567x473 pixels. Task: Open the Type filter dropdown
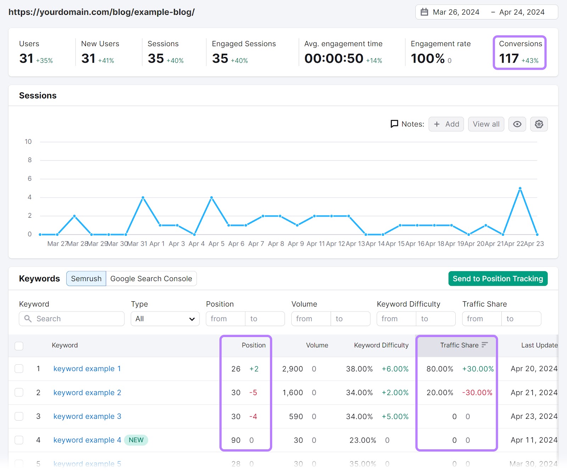[165, 319]
